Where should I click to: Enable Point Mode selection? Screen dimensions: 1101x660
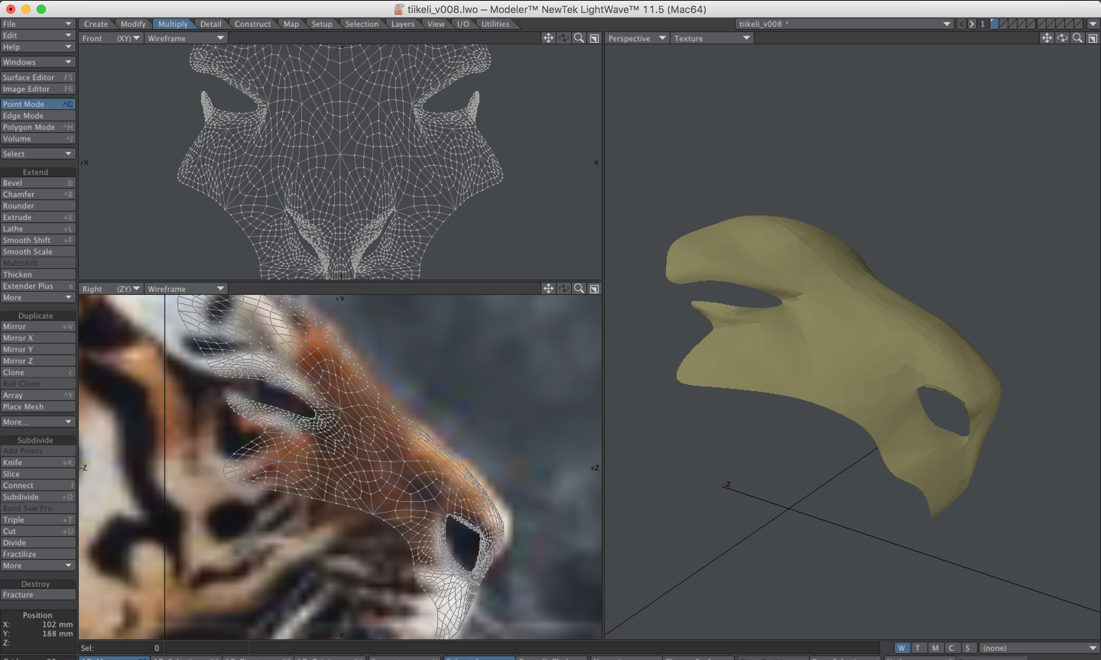pyautogui.click(x=38, y=104)
